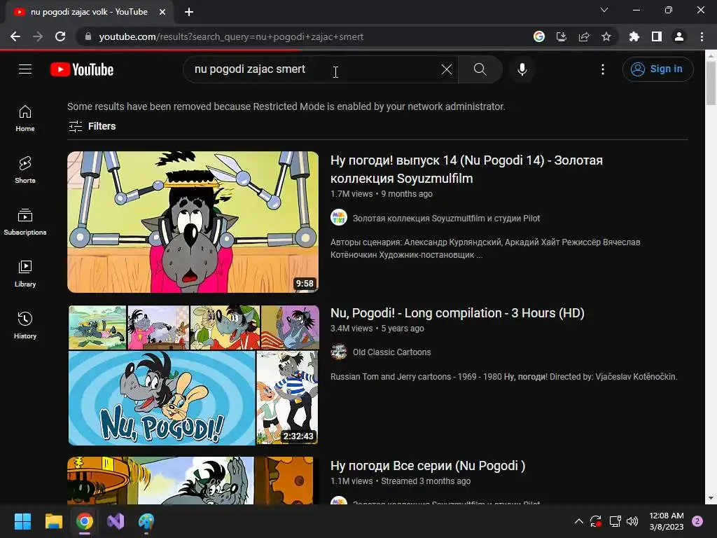Open Chrome extensions puzzle icon
Screen dimensions: 717x538
click(634, 36)
